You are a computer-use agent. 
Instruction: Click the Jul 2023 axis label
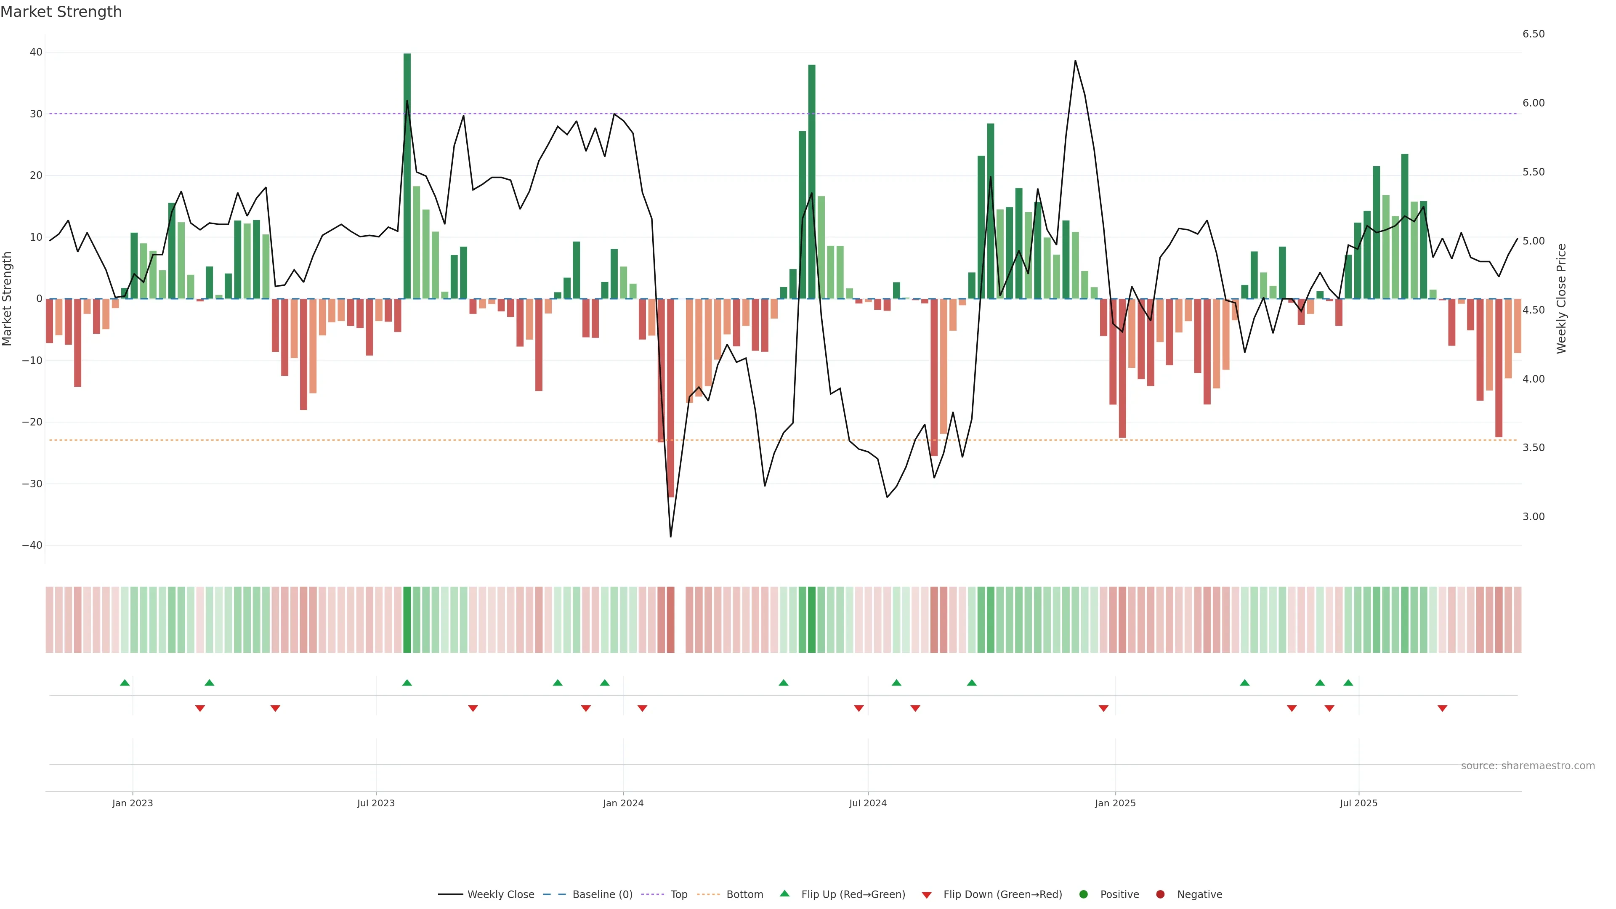376,803
